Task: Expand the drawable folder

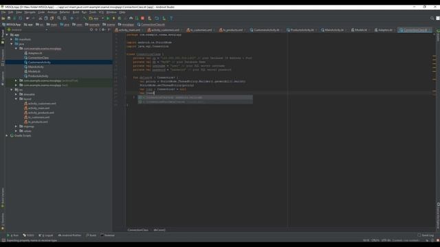Action: tap(16, 95)
